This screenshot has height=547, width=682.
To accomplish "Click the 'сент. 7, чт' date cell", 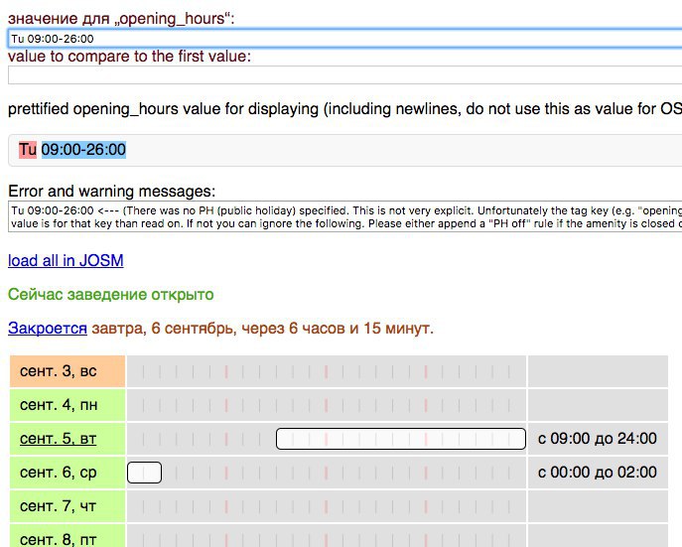I will click(68, 506).
